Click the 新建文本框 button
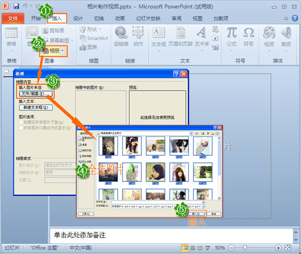 (x=36, y=108)
